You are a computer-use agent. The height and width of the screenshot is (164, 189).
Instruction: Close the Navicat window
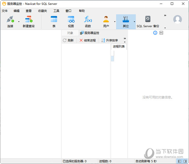[x=183, y=4]
